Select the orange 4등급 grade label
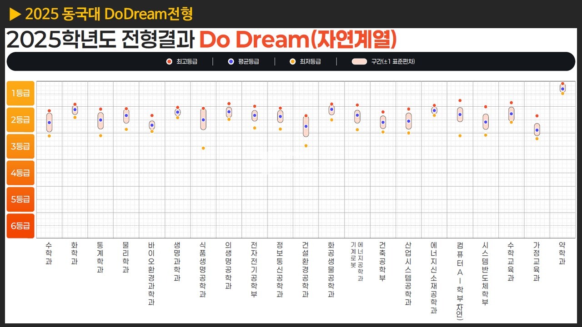Image resolution: width=582 pixels, height=327 pixels. 20,173
